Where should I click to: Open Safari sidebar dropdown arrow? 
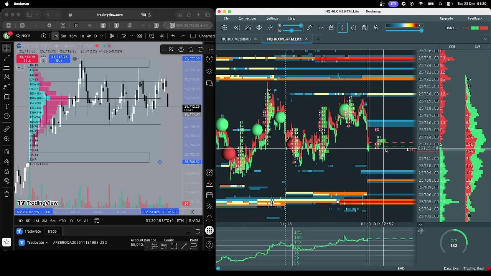click(x=36, y=15)
